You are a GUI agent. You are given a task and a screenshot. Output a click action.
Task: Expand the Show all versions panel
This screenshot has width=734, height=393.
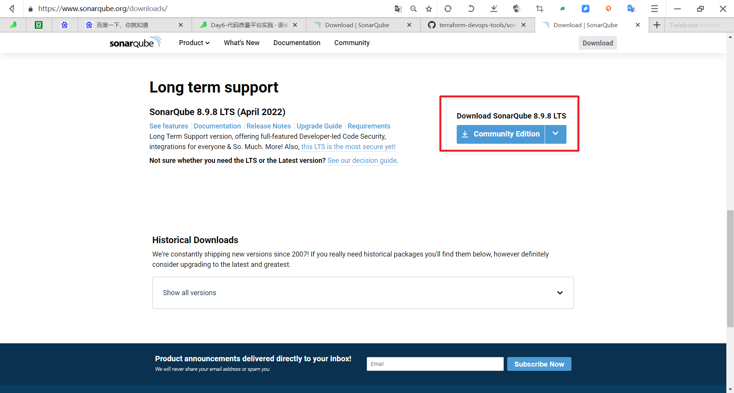[363, 293]
